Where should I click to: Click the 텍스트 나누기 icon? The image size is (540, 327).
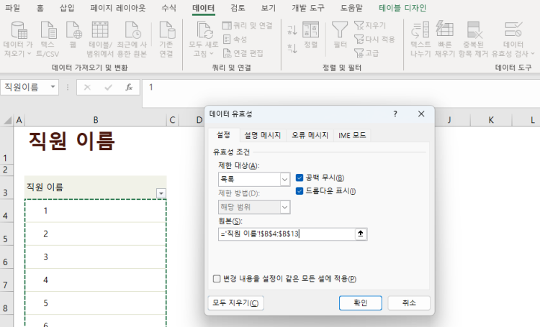[420, 30]
